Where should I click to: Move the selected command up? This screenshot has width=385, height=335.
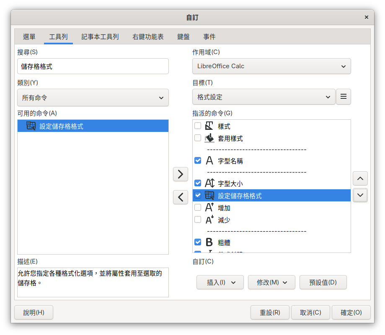360,178
